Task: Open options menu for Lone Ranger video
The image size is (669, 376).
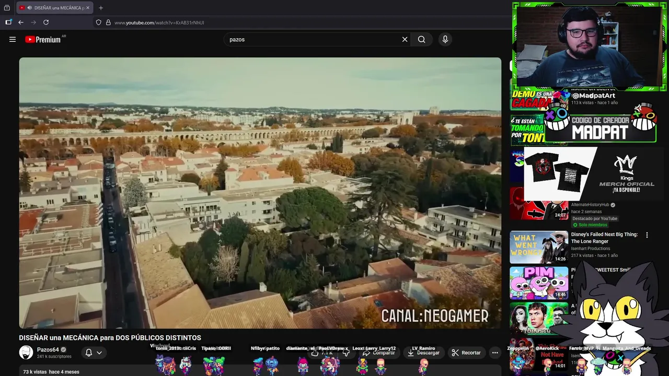Action: [647, 235]
